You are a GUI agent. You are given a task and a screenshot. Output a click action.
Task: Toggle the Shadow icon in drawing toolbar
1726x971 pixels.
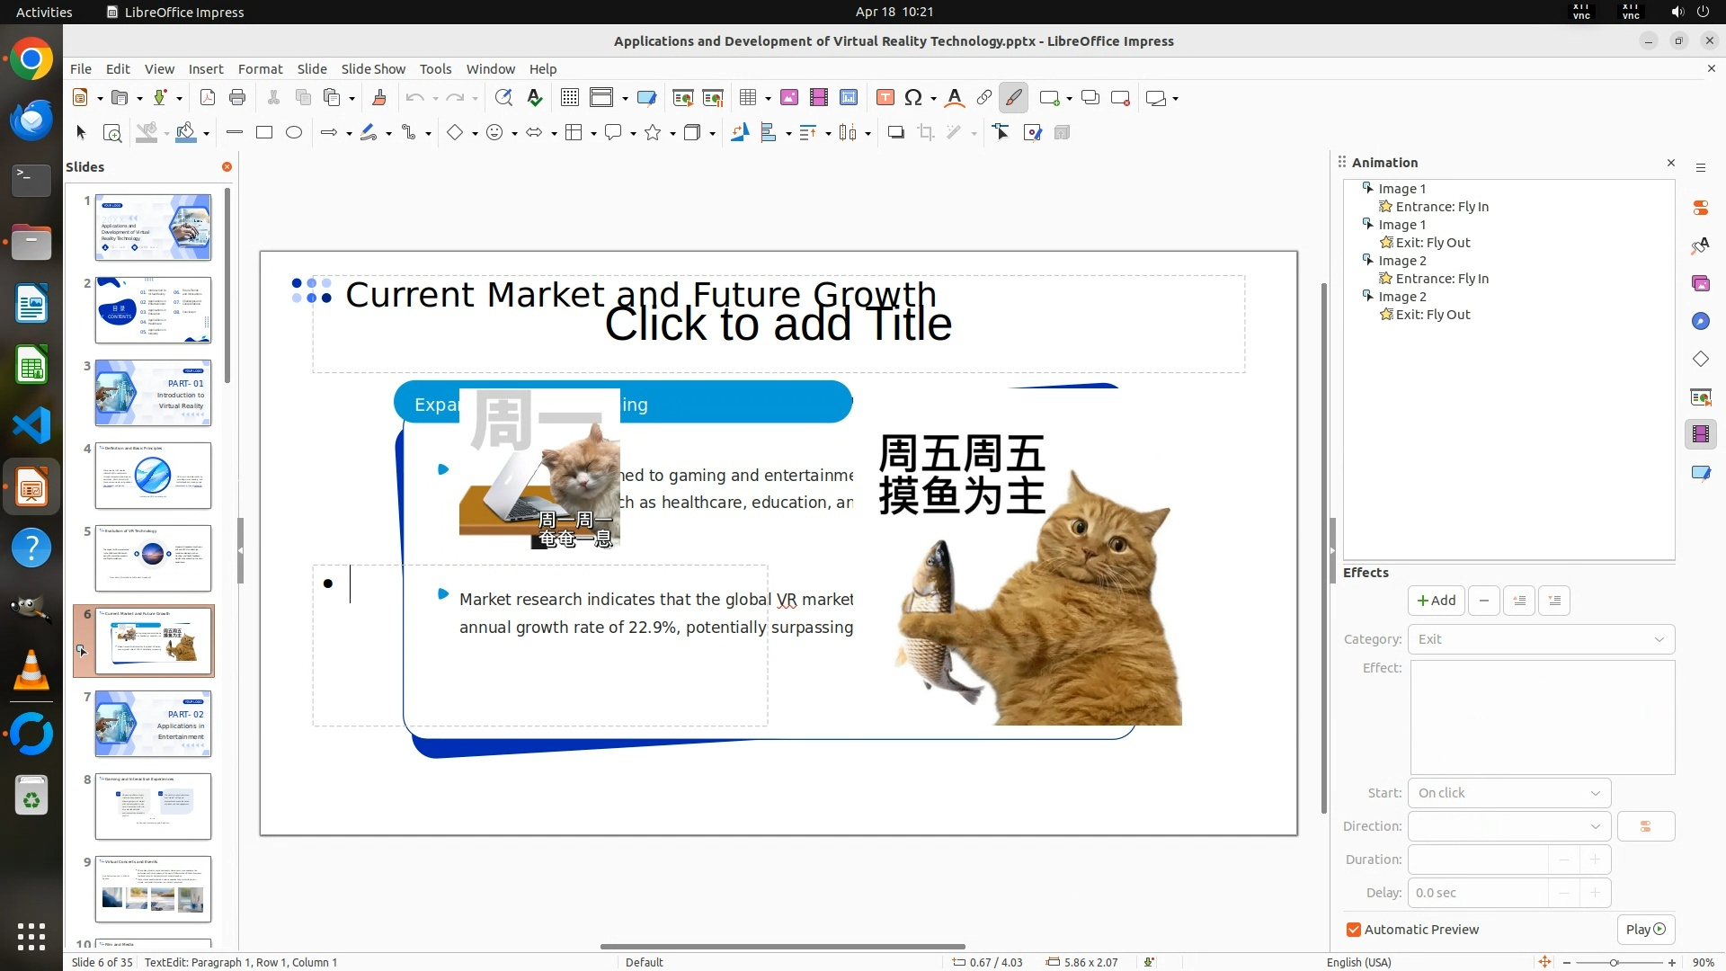pyautogui.click(x=895, y=133)
